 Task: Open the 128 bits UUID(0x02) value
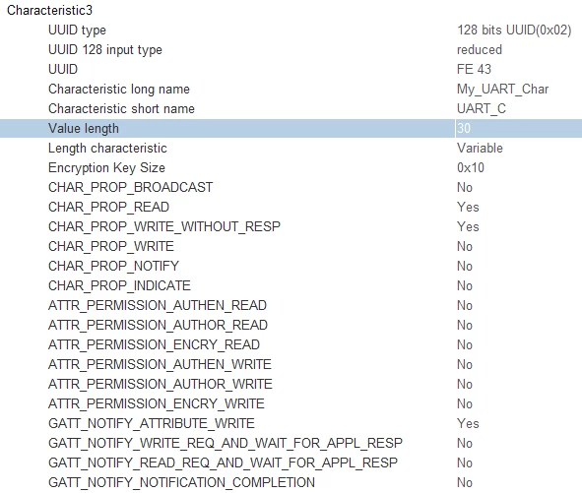tap(514, 31)
